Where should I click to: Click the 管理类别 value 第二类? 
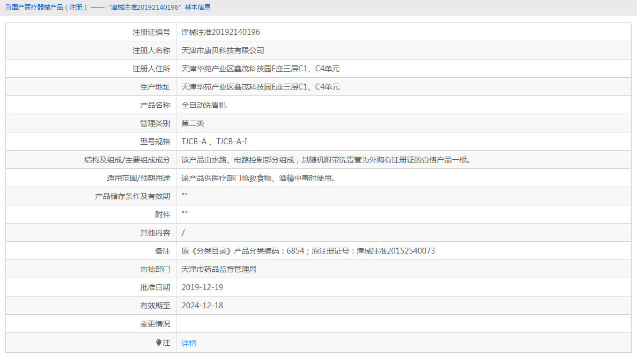click(193, 123)
